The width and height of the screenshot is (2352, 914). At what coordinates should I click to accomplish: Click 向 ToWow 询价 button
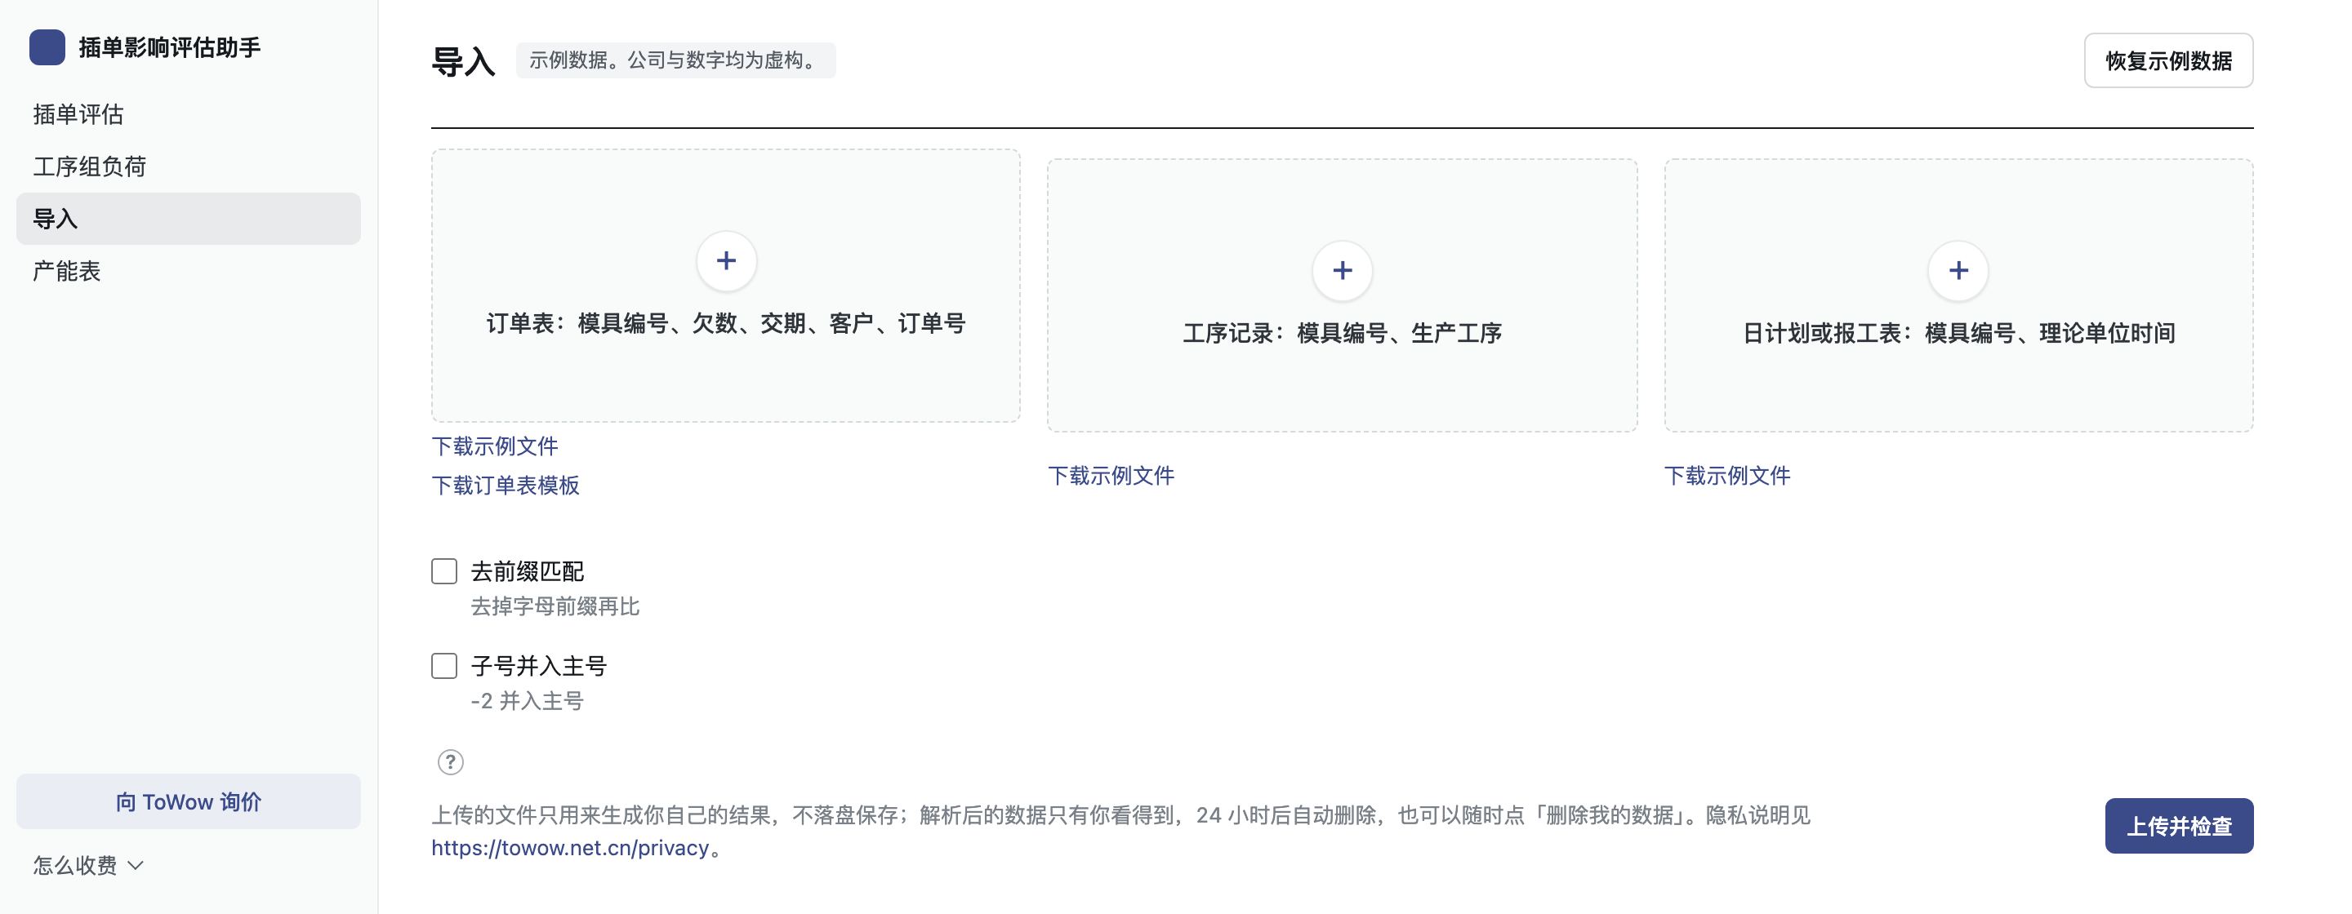[x=188, y=802]
